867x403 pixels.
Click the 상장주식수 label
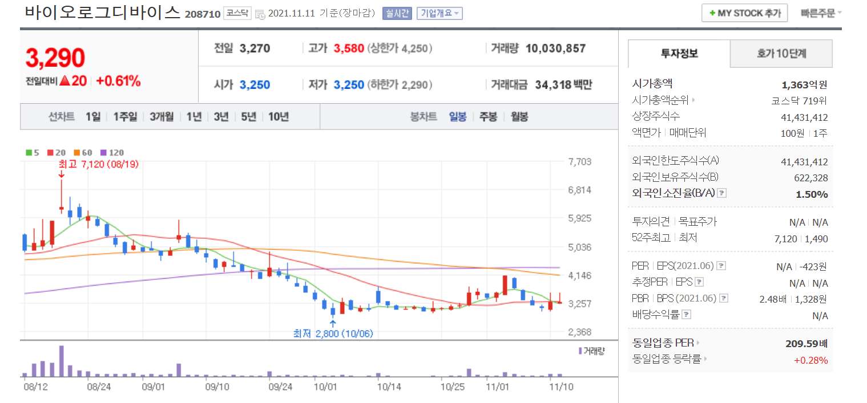pyautogui.click(x=656, y=116)
